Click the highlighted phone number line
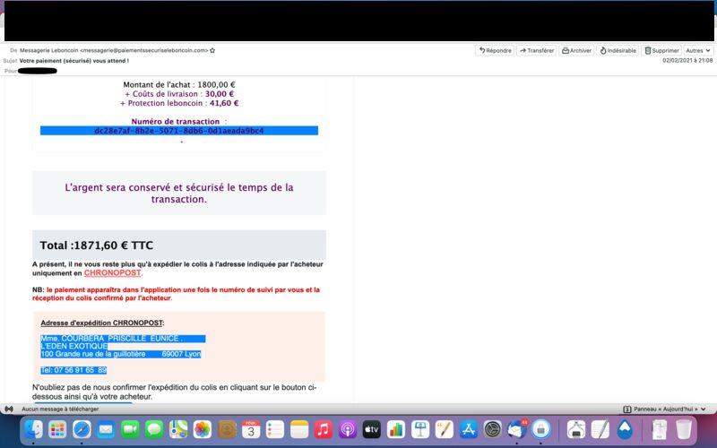 click(73, 370)
